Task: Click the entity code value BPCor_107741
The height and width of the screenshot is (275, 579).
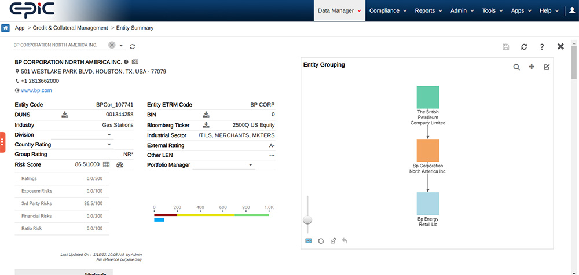Action: tap(115, 105)
